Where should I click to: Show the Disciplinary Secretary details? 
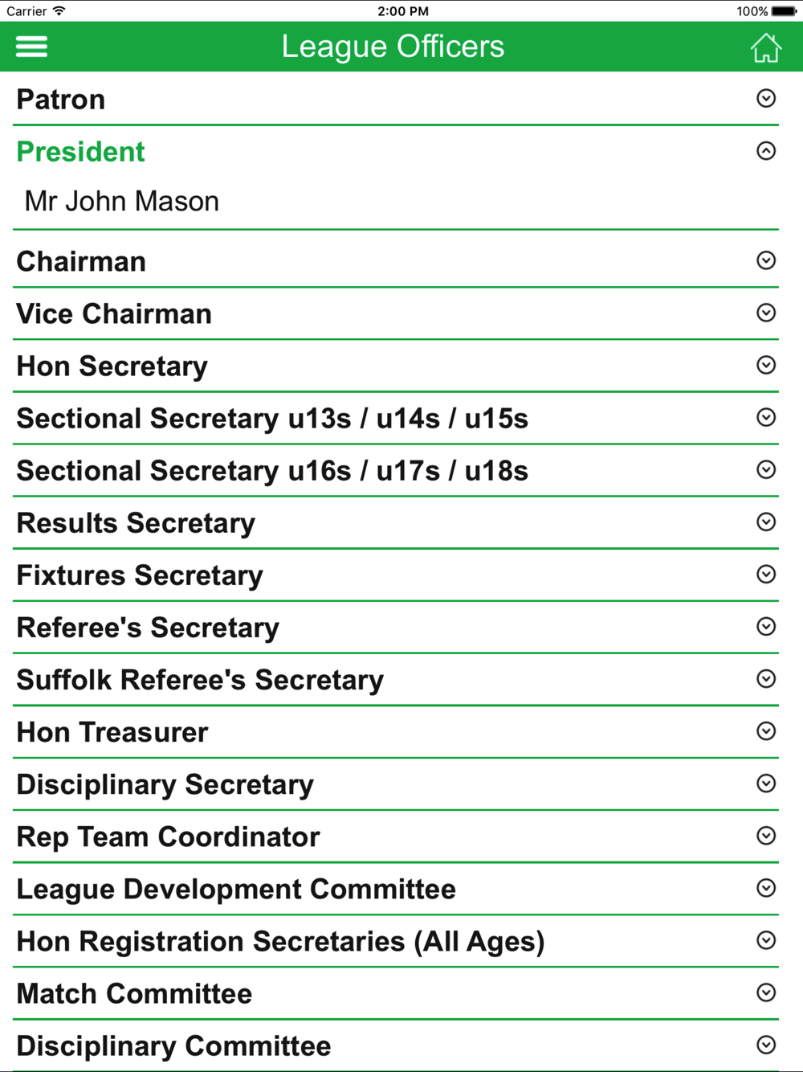point(396,784)
